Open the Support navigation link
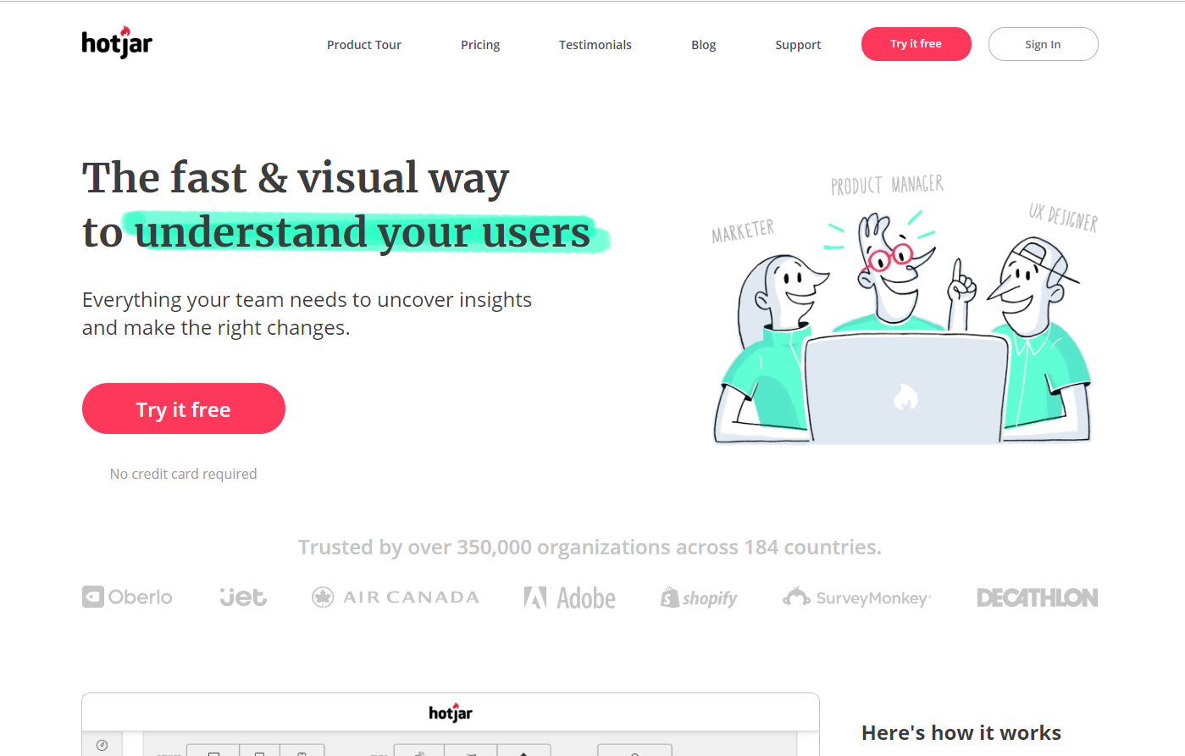Screen dimensions: 1185x756 (798, 45)
